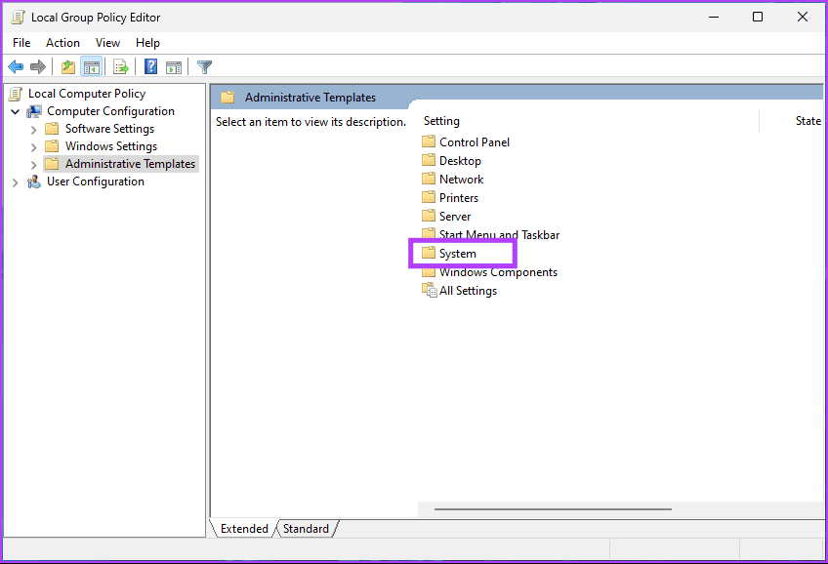Toggle the Show/Hide Console Tree icon

pos(91,66)
